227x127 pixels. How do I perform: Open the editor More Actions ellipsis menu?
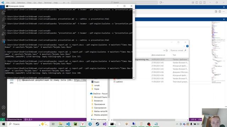tap(224, 11)
